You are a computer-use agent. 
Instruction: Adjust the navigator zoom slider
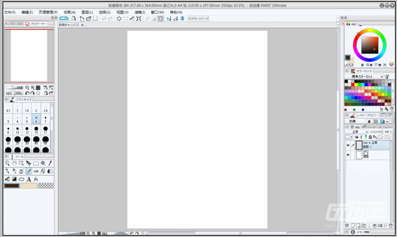click(14, 88)
